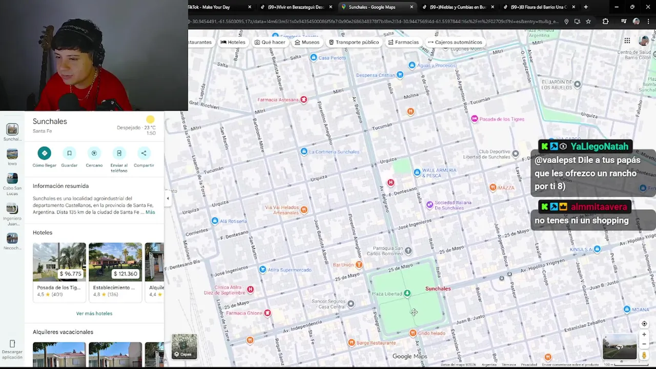Open recent place Ingeniero Juan in sidebar
The image size is (656, 369).
point(12,215)
